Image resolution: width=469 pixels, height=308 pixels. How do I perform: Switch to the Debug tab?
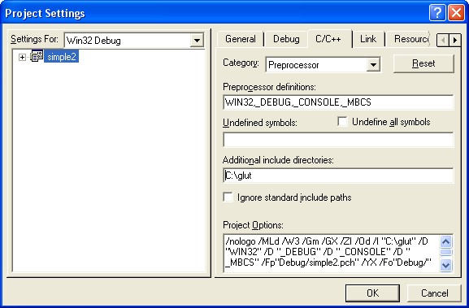(286, 39)
